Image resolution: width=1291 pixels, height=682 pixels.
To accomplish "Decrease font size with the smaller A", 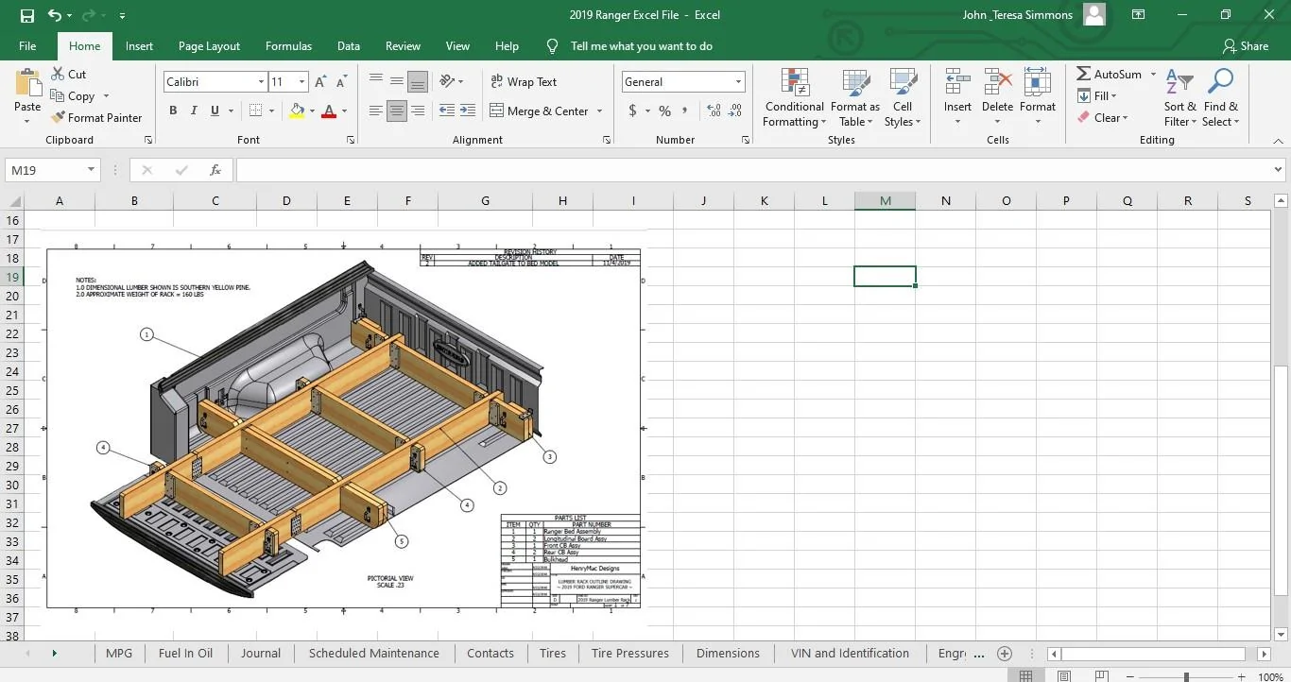I will click(342, 82).
